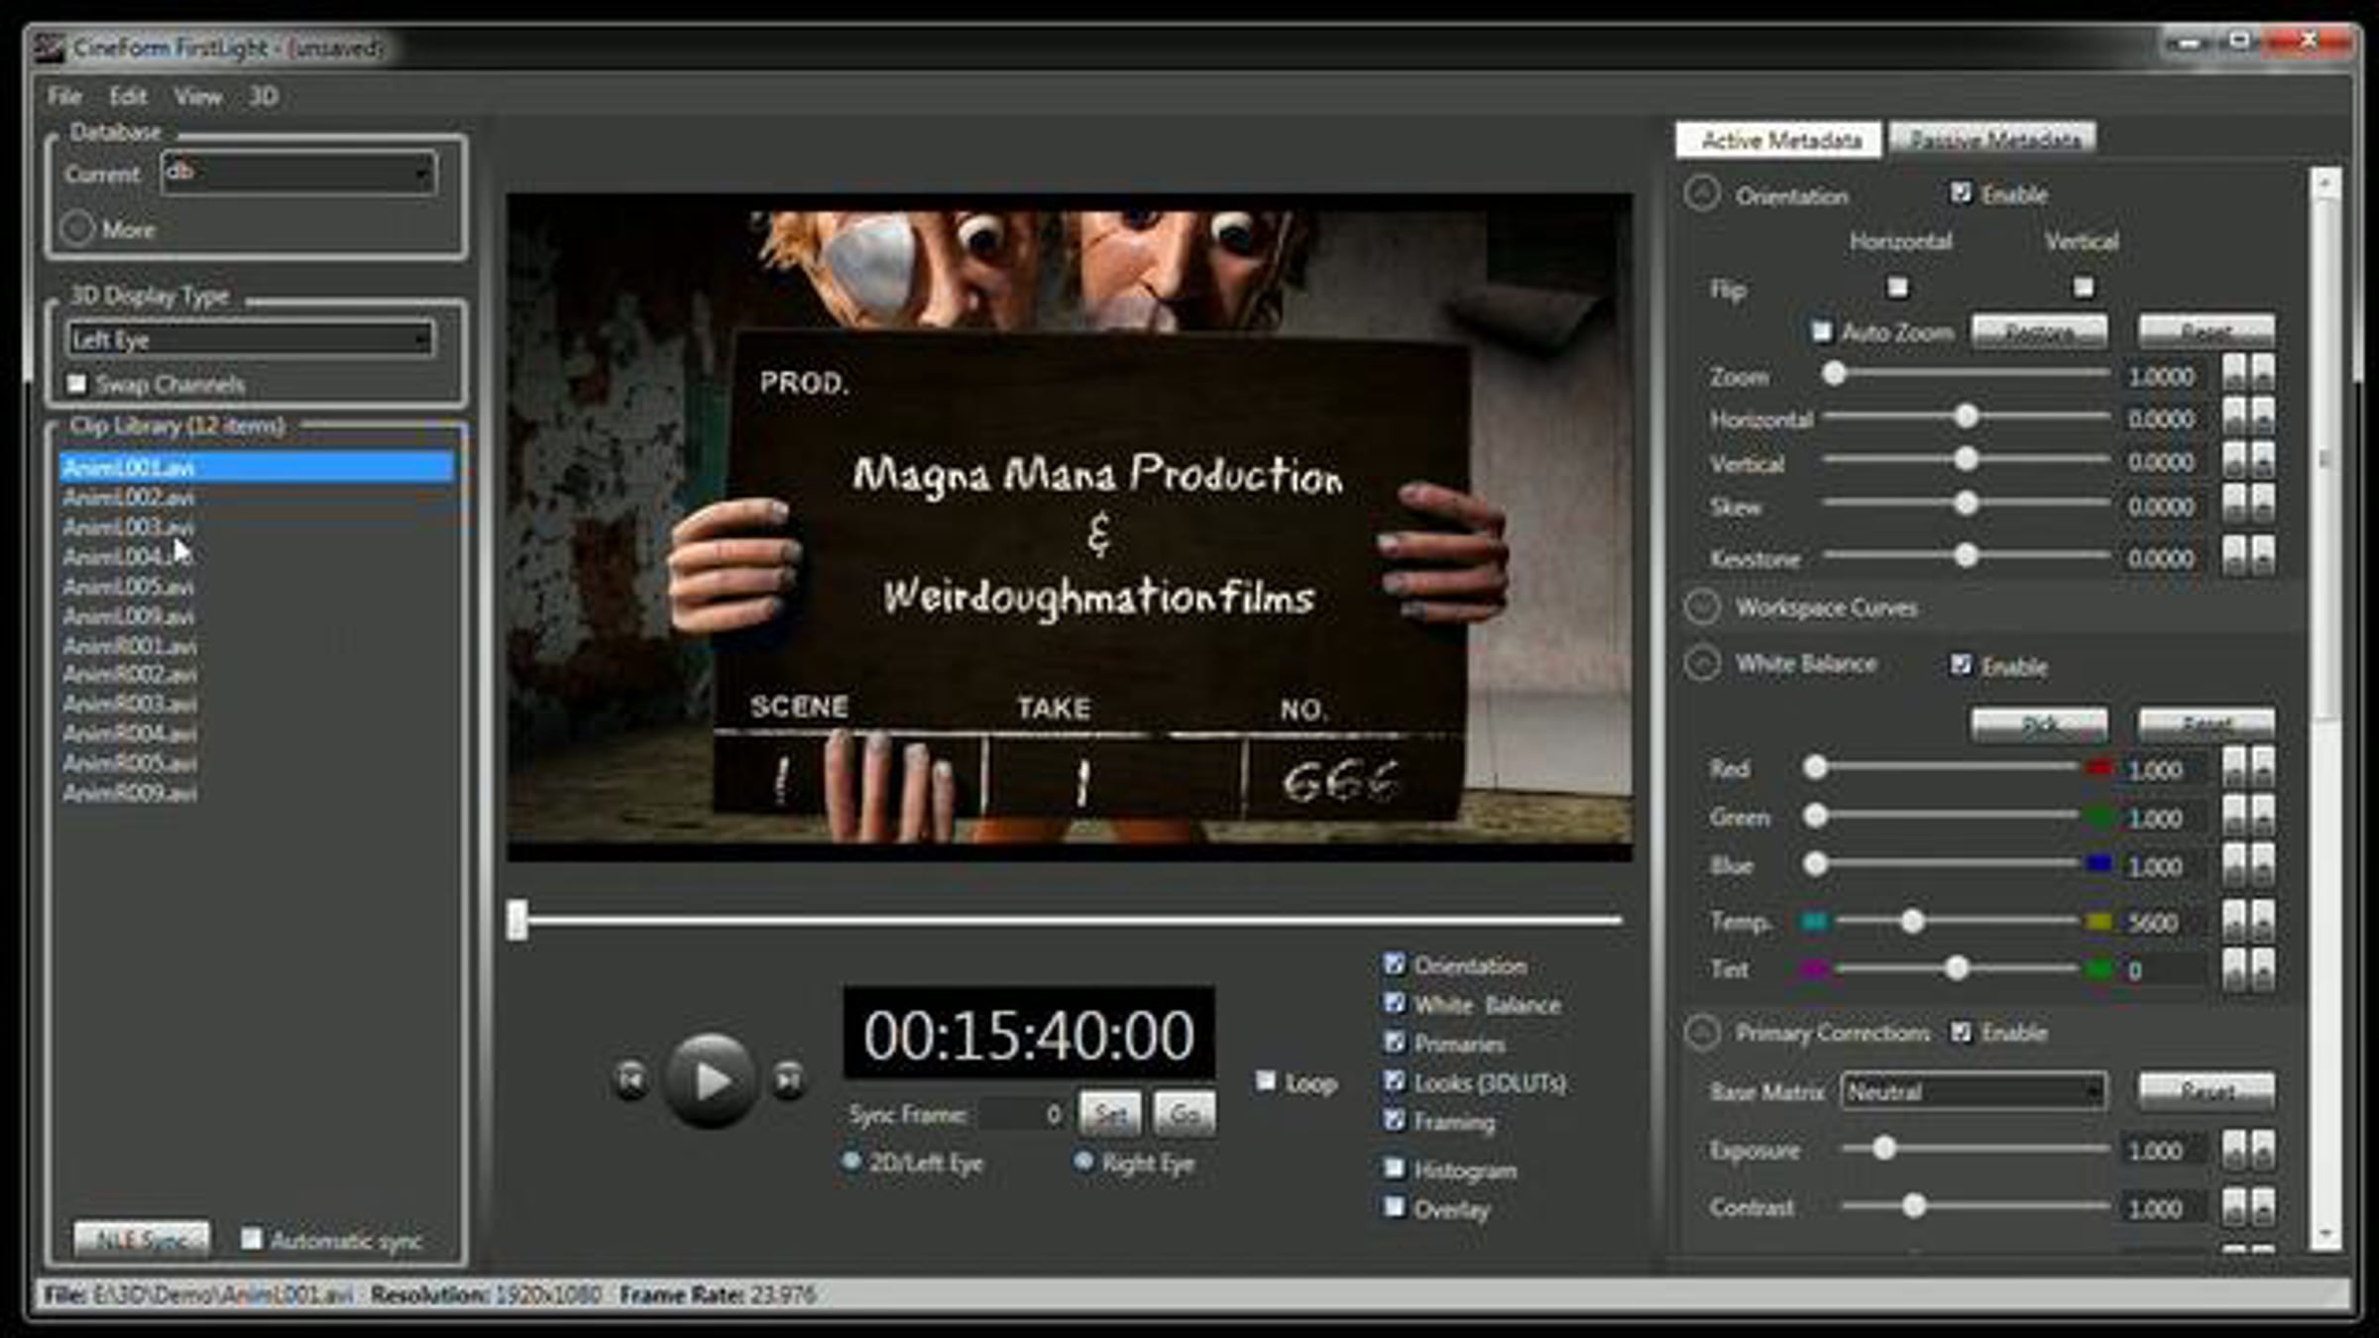Click the CineForm FirstLight app icon in the title bar
The width and height of the screenshot is (2379, 1338).
click(x=50, y=48)
